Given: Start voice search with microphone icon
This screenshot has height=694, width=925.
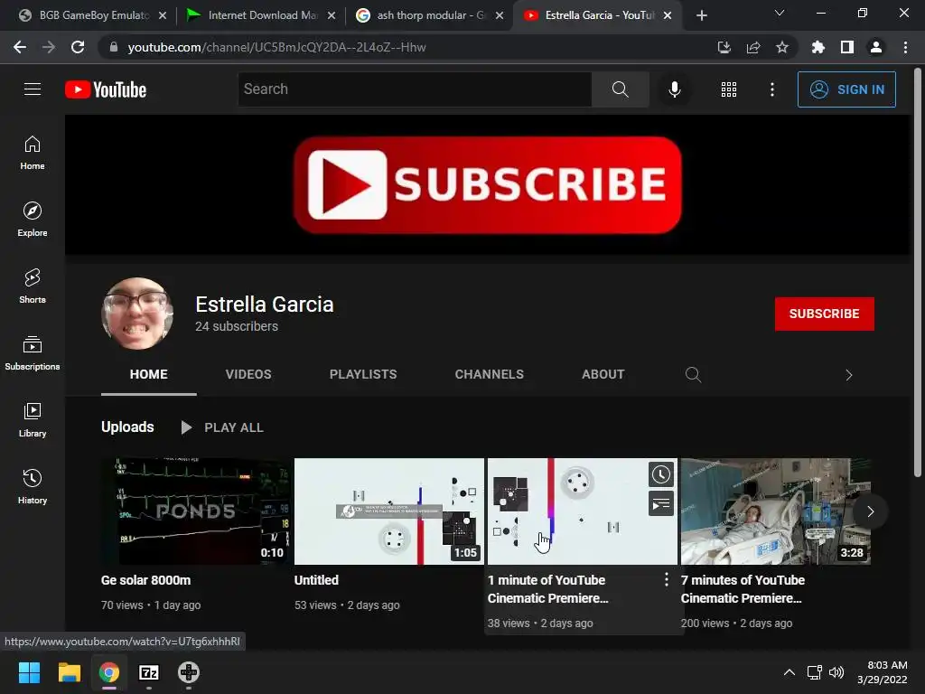Looking at the screenshot, I should 674,89.
